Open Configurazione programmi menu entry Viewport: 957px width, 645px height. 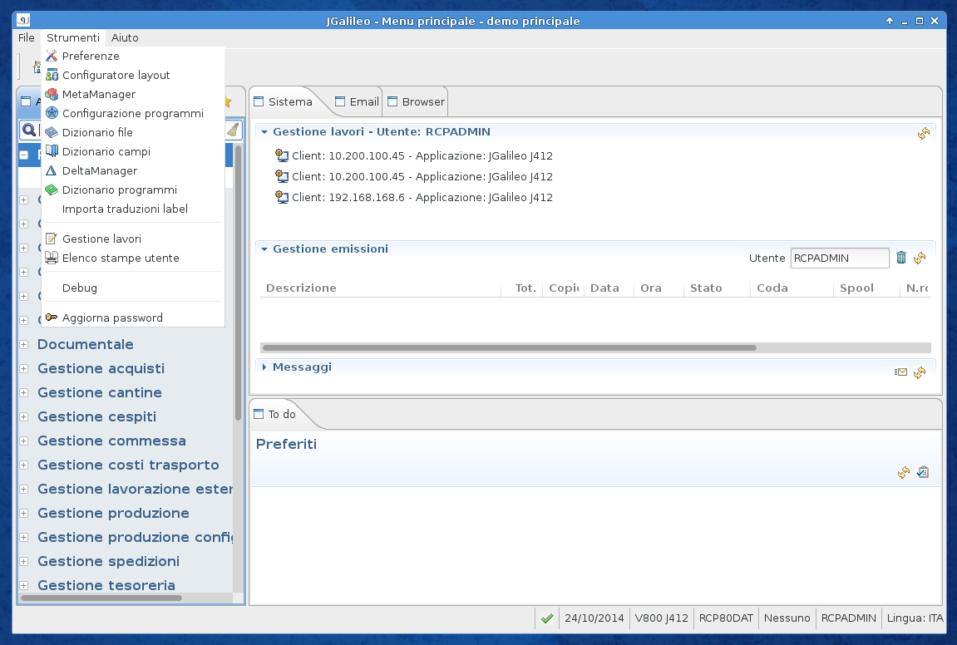132,114
